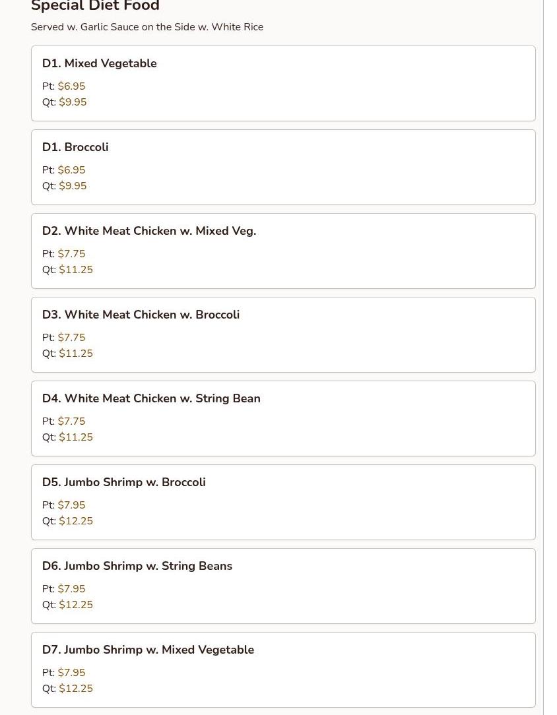Choose D7. Jumbo Shrimp w. Mixed Vegetable
This screenshot has height=715, width=557.
[148, 650]
